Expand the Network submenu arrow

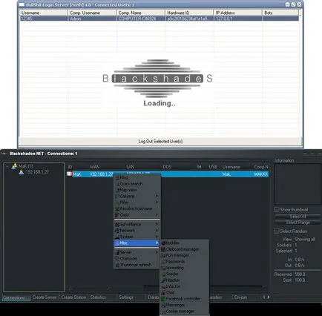pyautogui.click(x=157, y=231)
